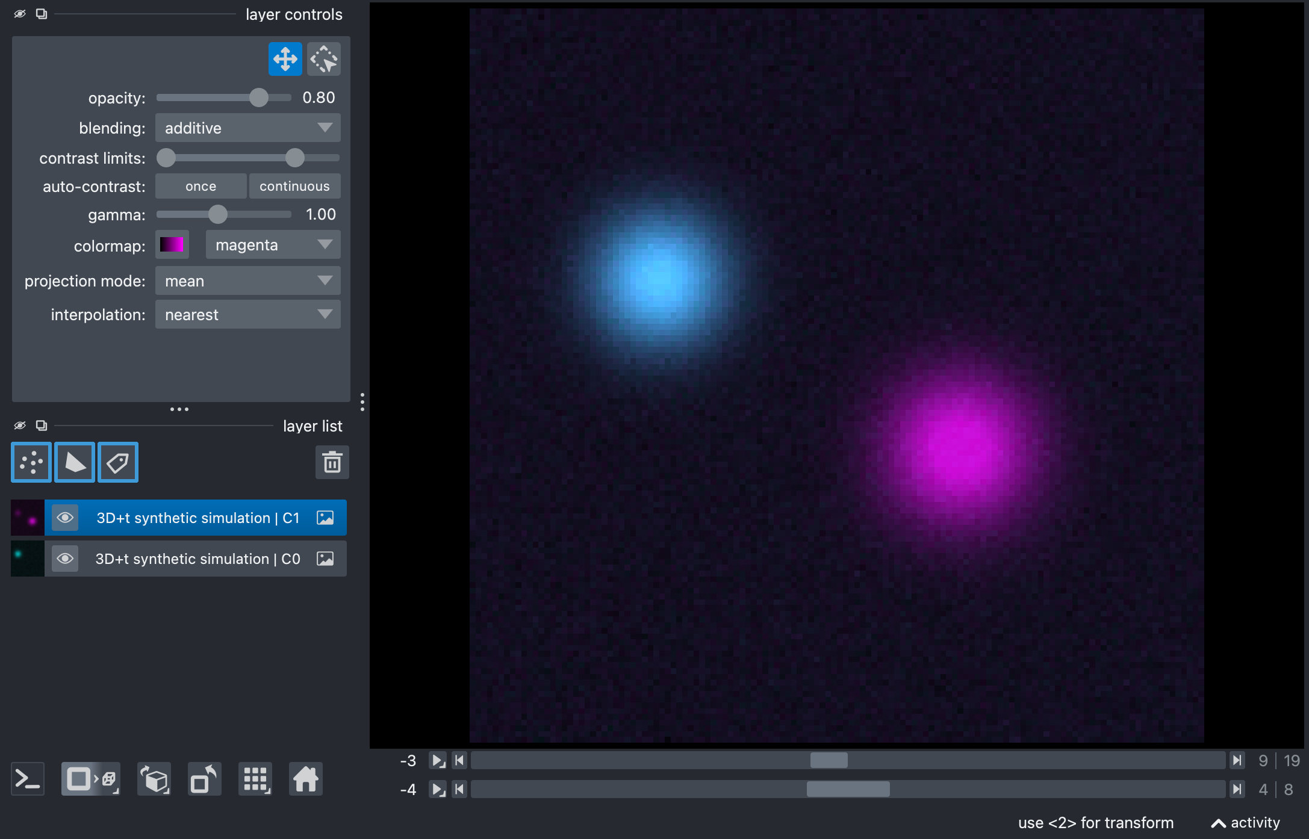
Task: Click the magenta colormap swatch
Action: click(x=172, y=244)
